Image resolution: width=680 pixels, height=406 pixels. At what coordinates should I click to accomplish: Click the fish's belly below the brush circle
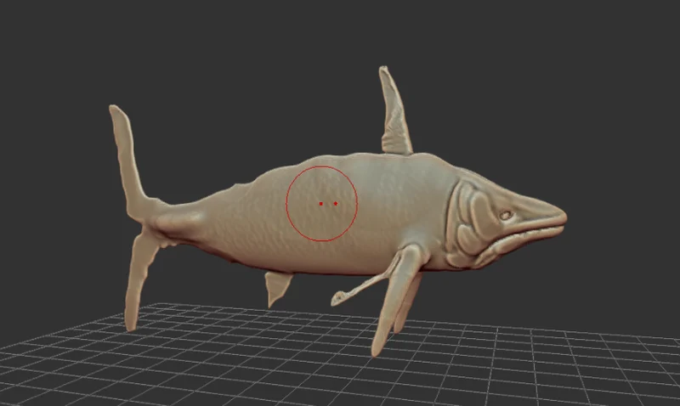click(323, 258)
